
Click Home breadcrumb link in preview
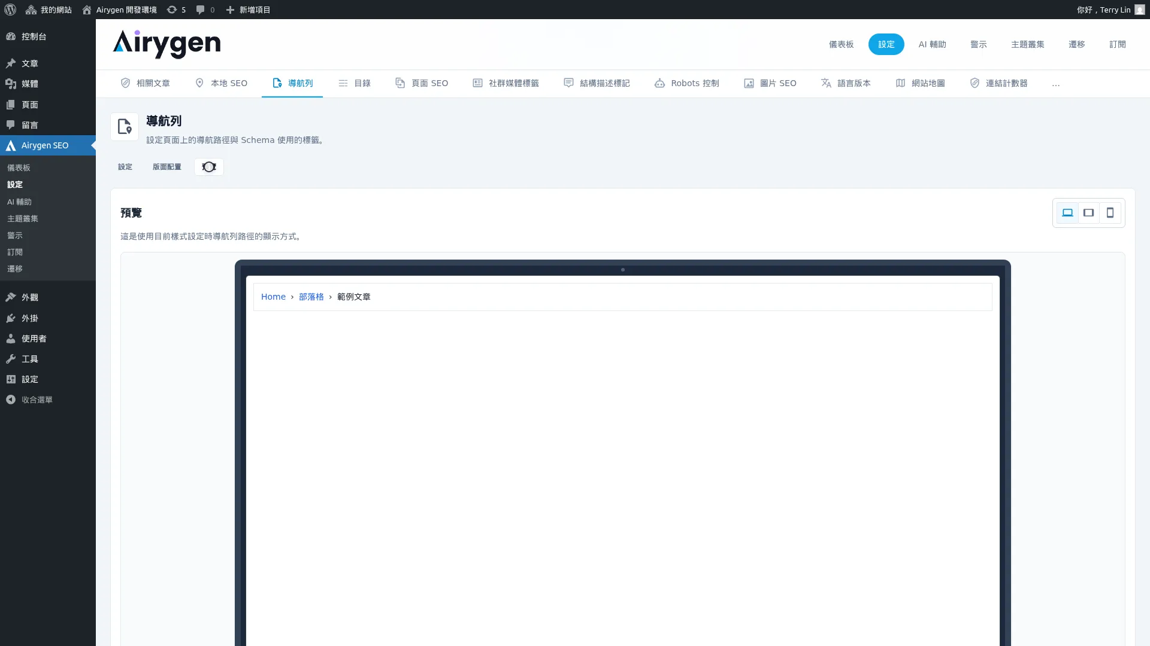pyautogui.click(x=273, y=297)
